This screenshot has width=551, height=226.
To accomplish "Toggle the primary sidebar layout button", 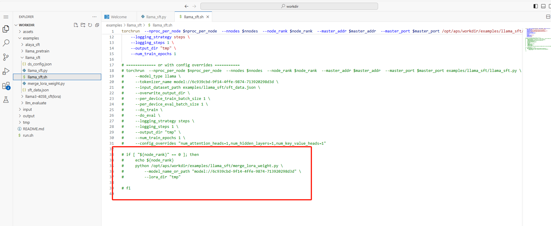I will (x=536, y=6).
